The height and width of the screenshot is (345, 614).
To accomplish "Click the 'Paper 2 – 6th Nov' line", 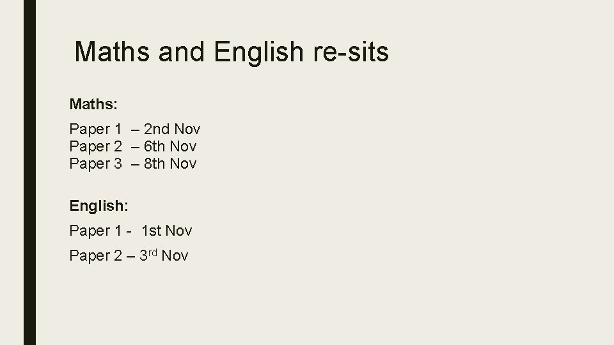I will 133,146.
